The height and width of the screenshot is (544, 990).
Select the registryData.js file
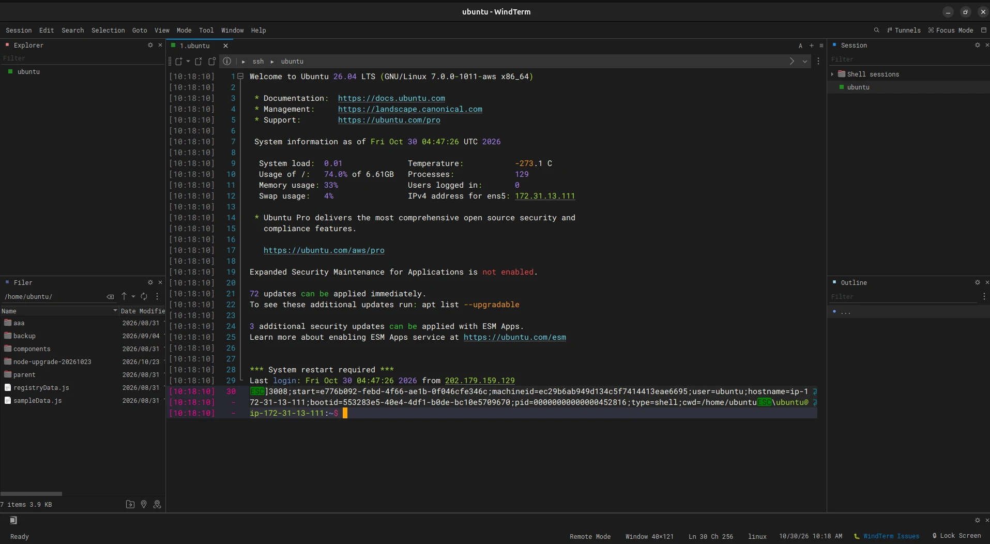point(41,388)
